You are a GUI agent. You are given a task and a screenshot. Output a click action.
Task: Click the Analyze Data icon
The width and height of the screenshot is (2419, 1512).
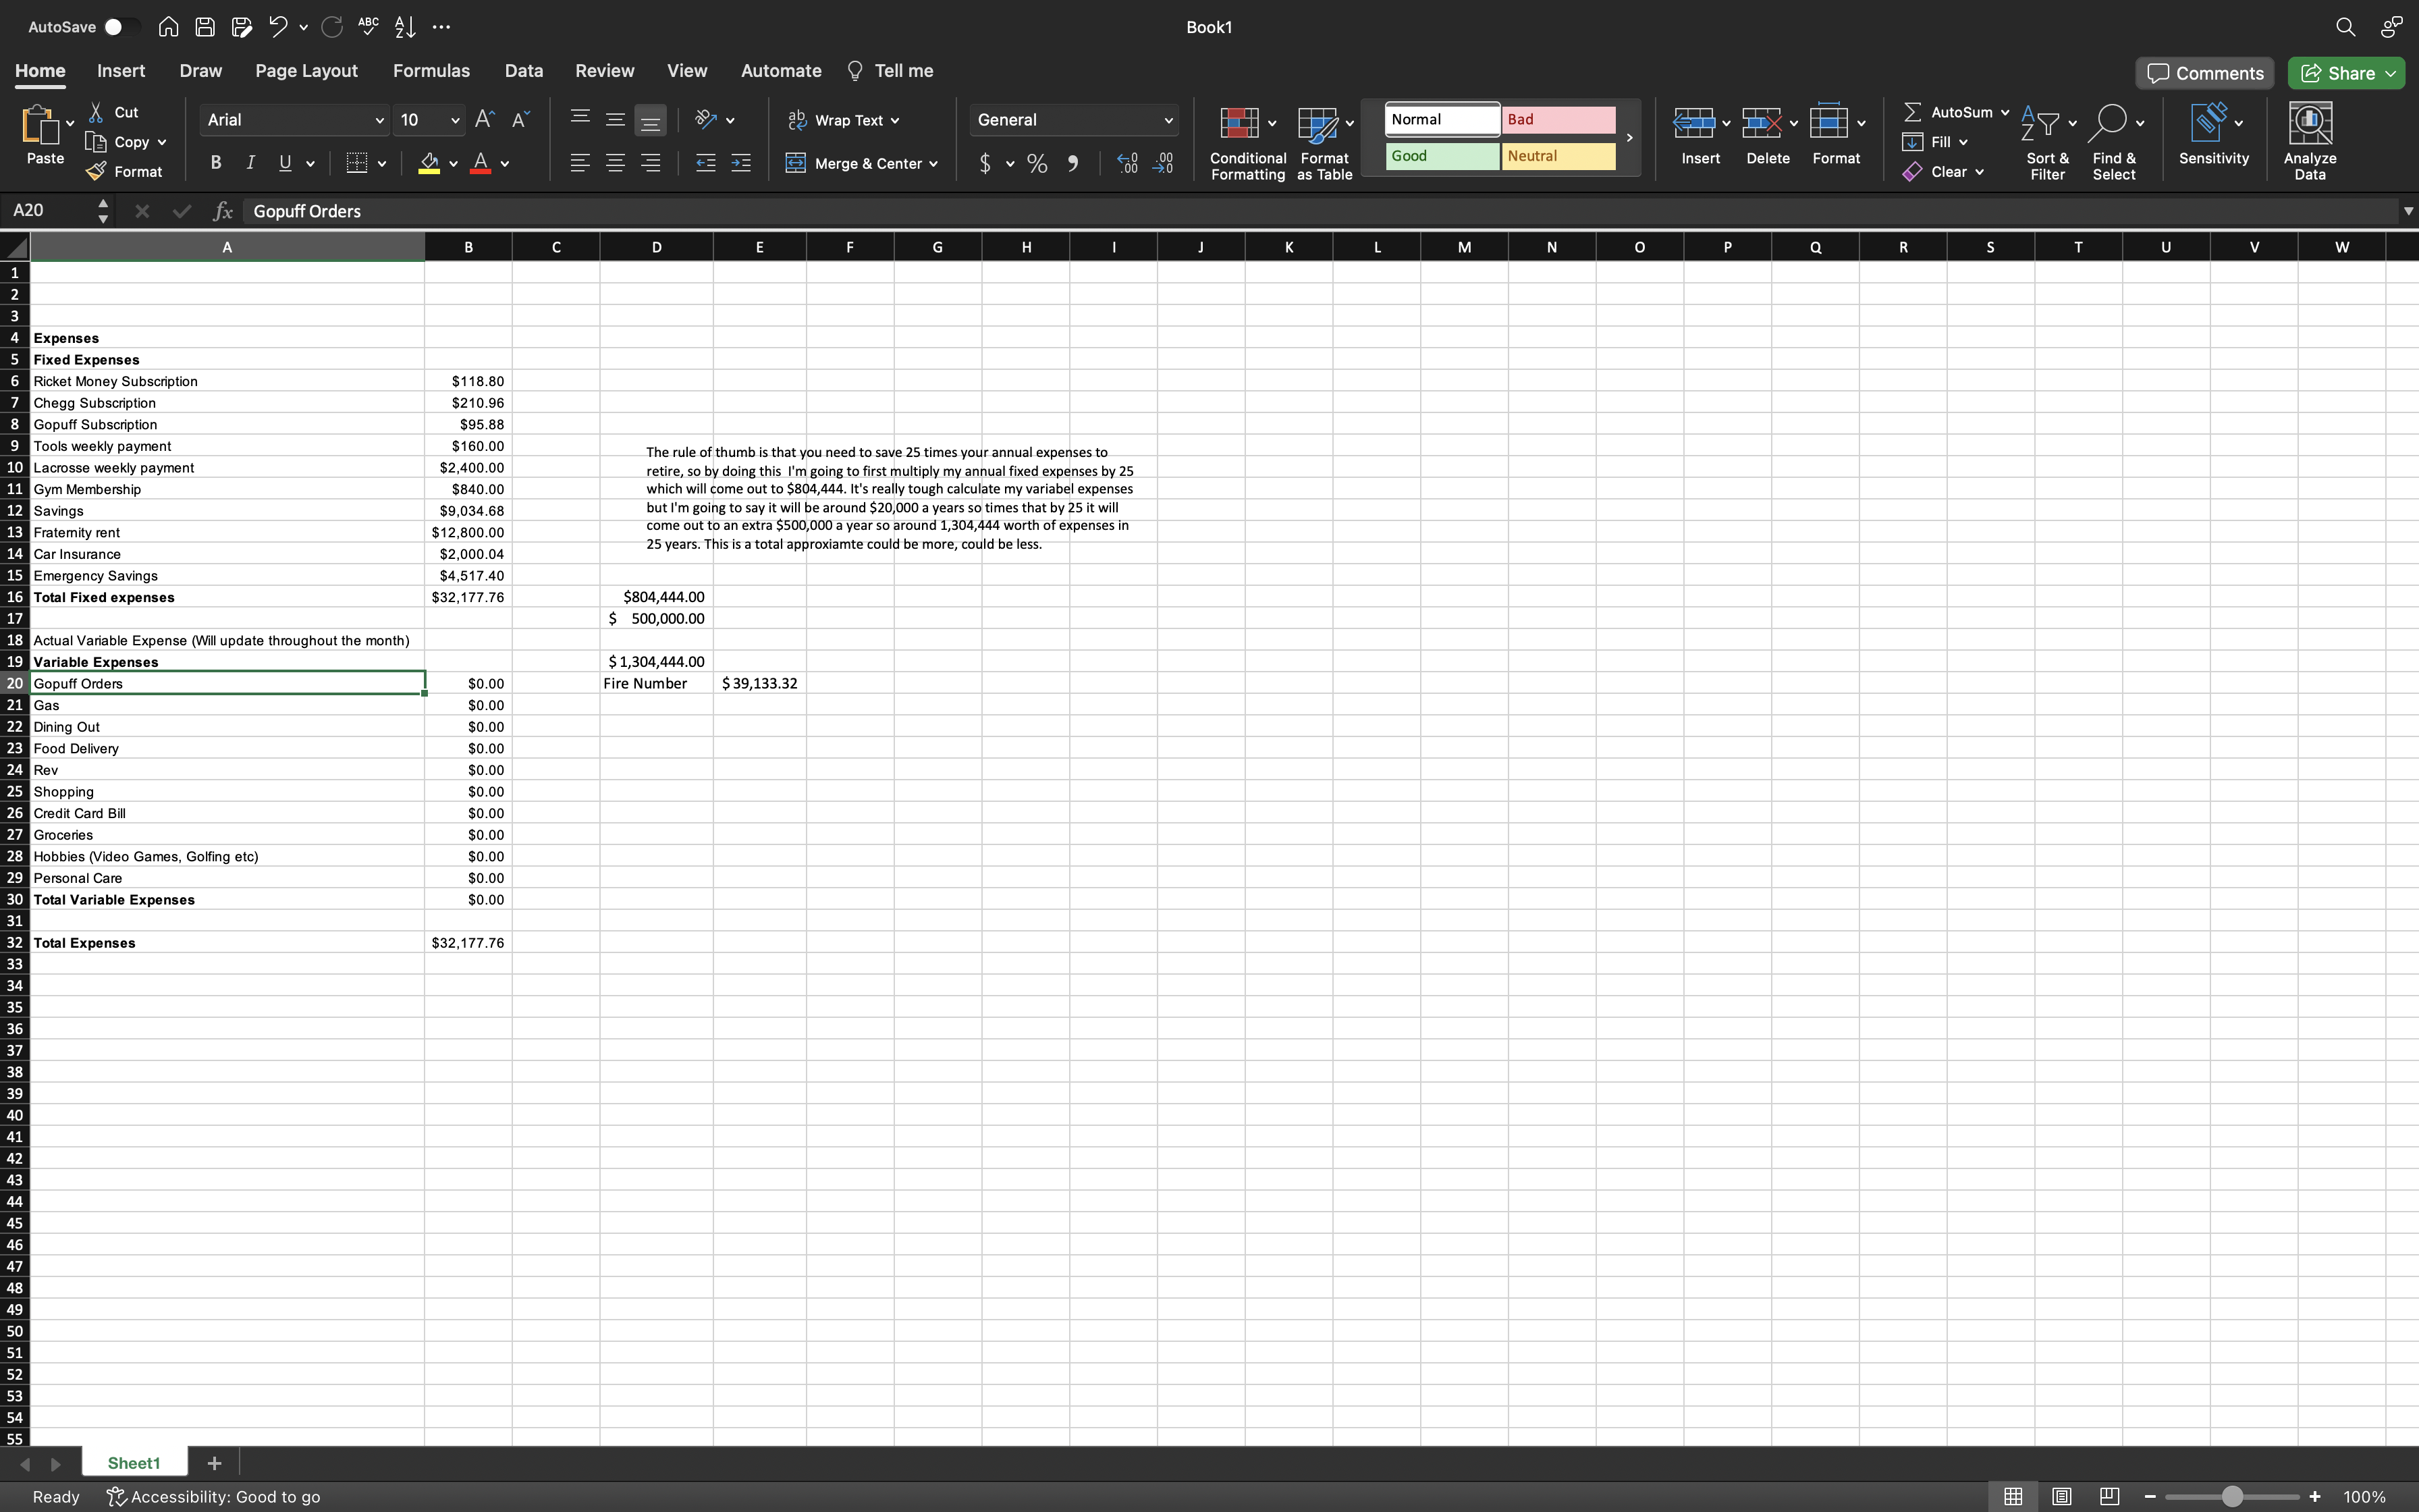(x=2309, y=143)
